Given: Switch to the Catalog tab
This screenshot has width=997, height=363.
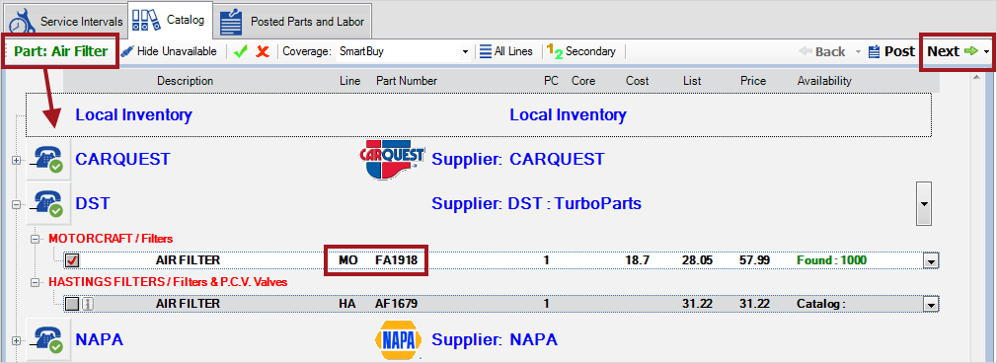Looking at the screenshot, I should point(169,20).
